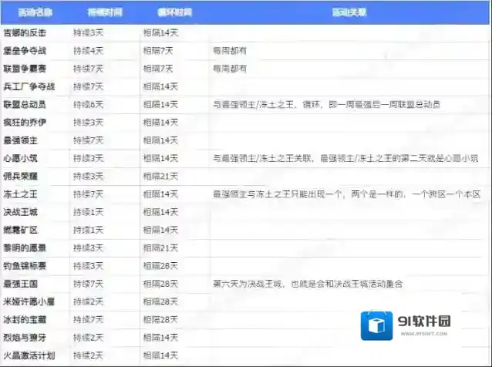Image resolution: width=492 pixels, height=367 pixels.
Task: Select the 联盟总动员 event name
Action: pos(25,104)
